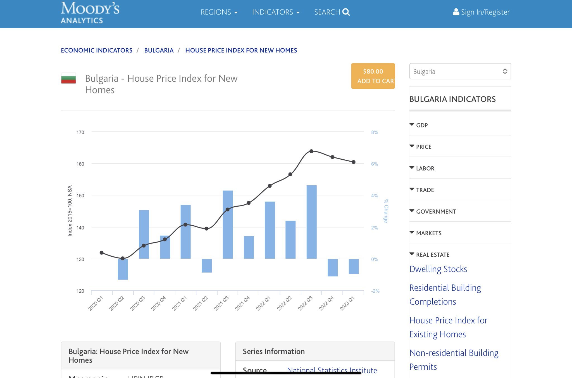
Task: Click the Sign In/Register link
Action: click(485, 12)
